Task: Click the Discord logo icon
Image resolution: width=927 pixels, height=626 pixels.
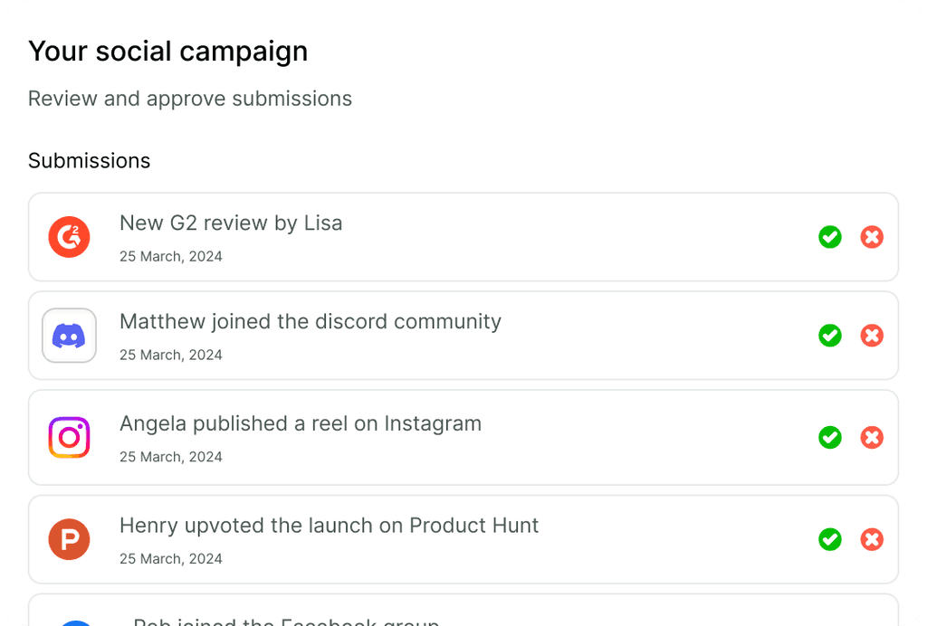Action: pyautogui.click(x=69, y=336)
